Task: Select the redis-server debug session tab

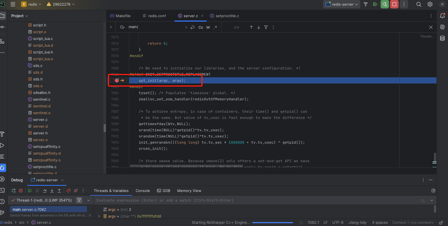Action: (x=44, y=180)
